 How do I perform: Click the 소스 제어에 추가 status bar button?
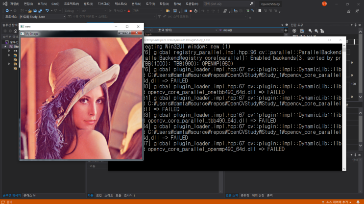click(337, 202)
